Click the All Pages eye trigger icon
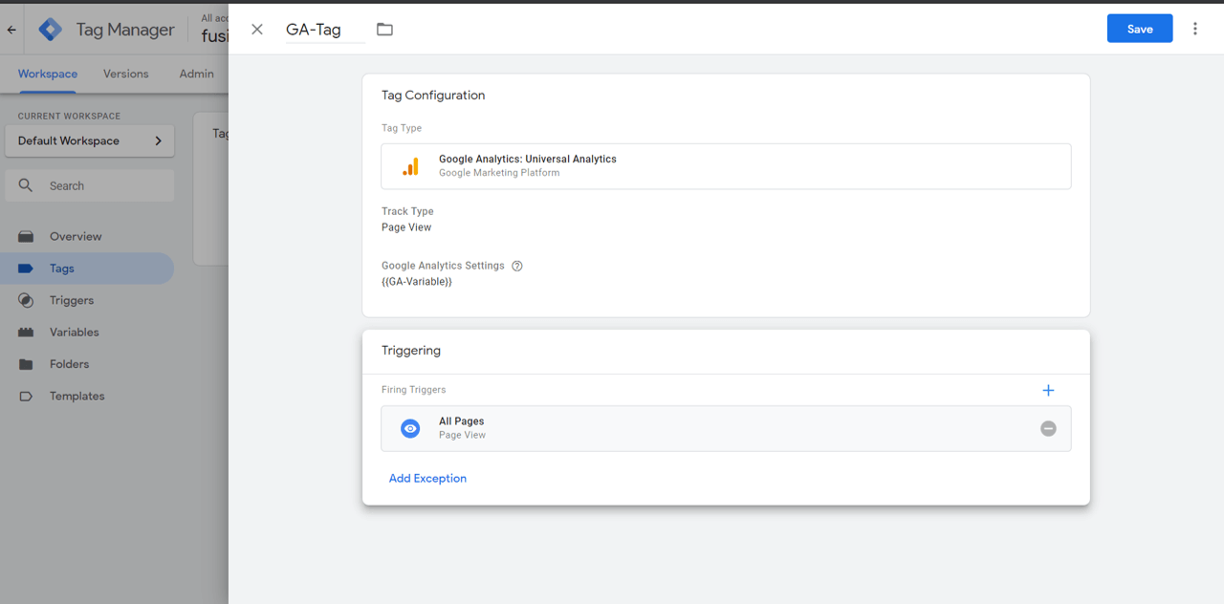 (x=410, y=428)
